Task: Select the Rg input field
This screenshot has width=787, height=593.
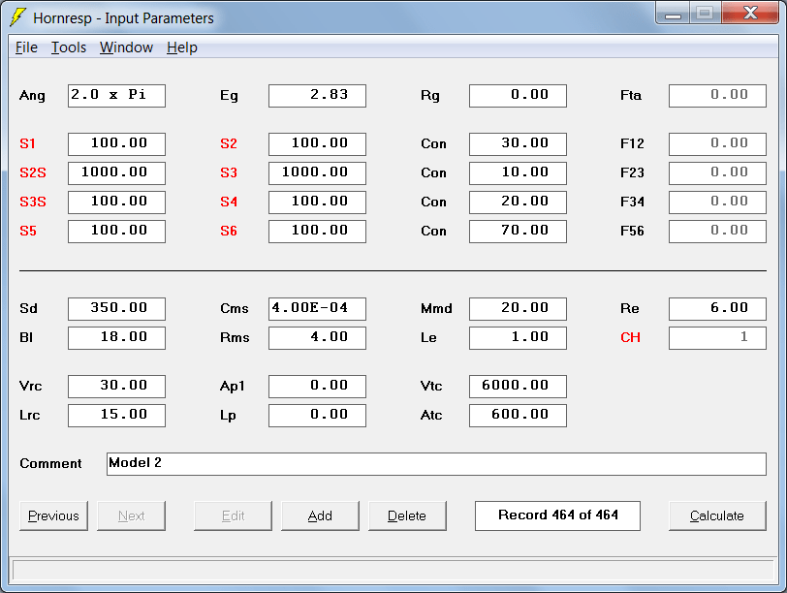Action: tap(518, 96)
